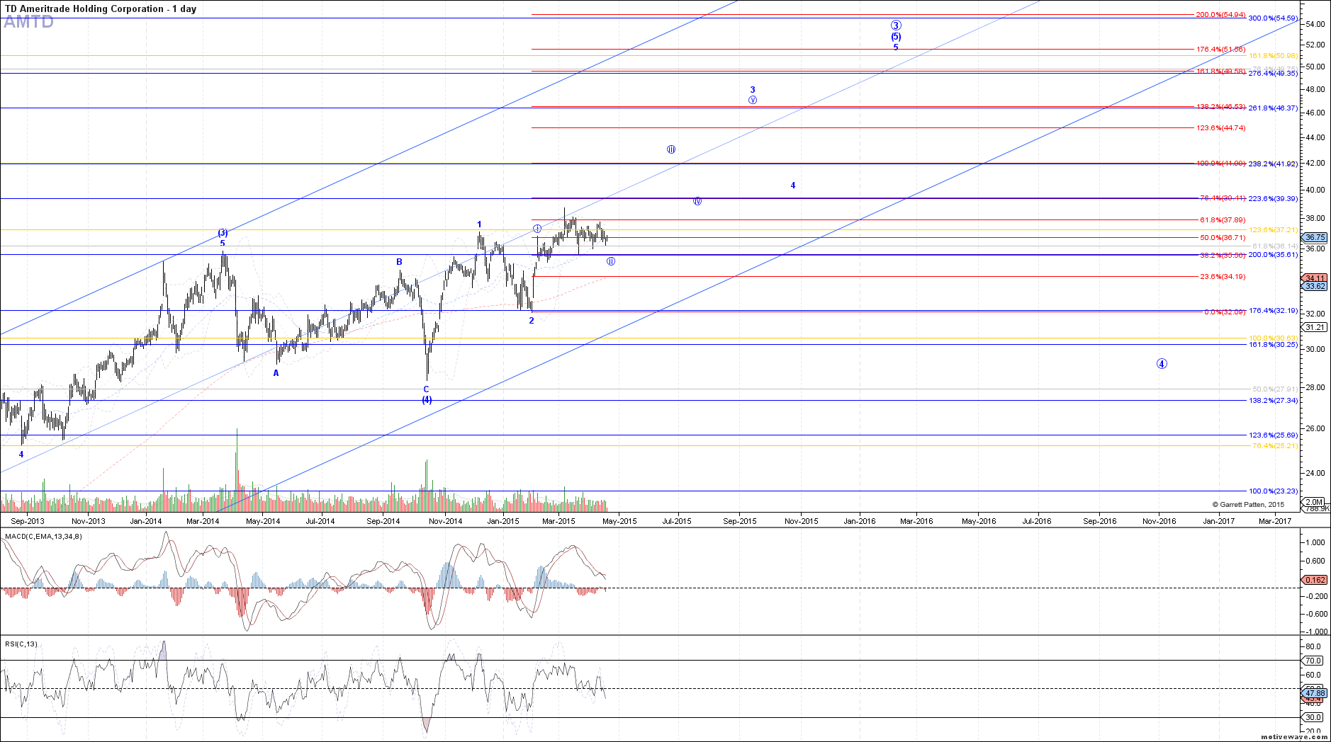The image size is (1331, 742).
Task: Click the 200.0%(54.94) Fibonacci label
Action: 1220,15
